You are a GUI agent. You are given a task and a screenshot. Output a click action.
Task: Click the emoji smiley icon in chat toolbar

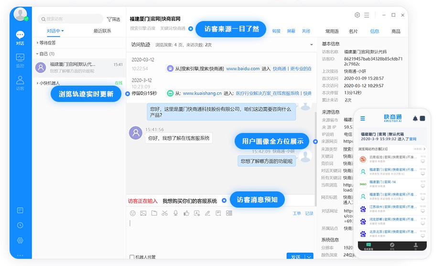coord(133,213)
